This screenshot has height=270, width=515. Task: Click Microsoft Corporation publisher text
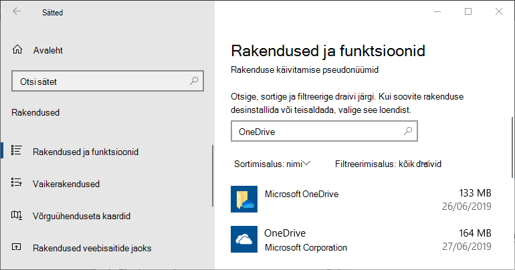point(306,247)
